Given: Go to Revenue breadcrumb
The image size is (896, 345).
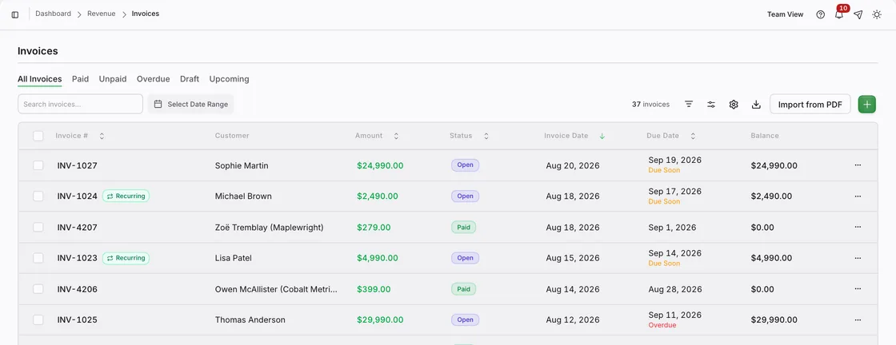Looking at the screenshot, I should click(x=101, y=14).
